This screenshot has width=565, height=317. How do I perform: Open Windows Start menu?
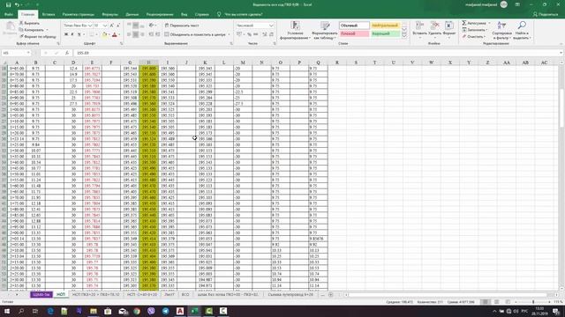(6, 311)
